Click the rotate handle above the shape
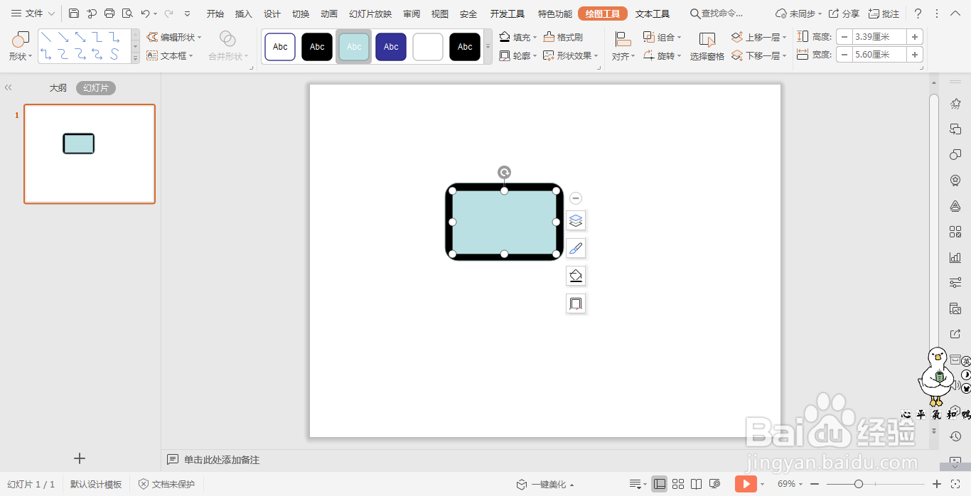This screenshot has width=971, height=496. [x=504, y=172]
